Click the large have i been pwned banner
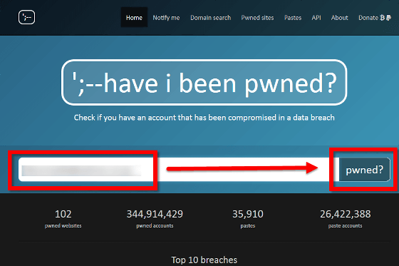The width and height of the screenshot is (399, 266). [x=204, y=83]
